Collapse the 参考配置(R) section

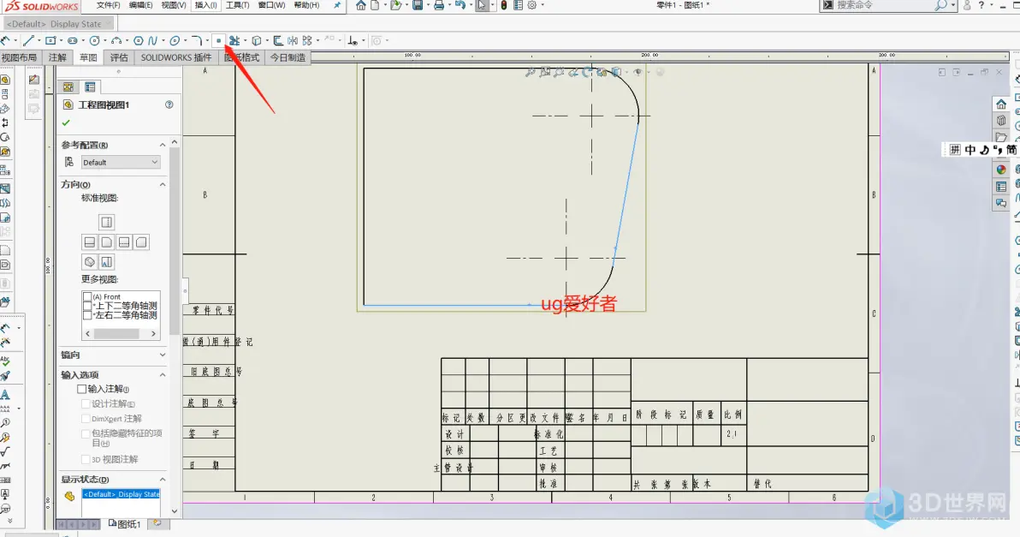pos(163,145)
